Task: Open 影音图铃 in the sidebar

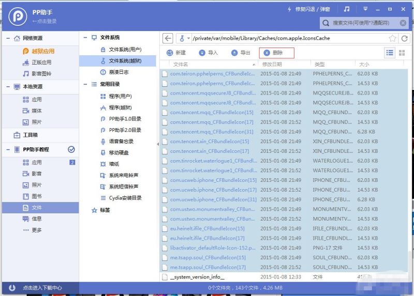Action: (37, 73)
